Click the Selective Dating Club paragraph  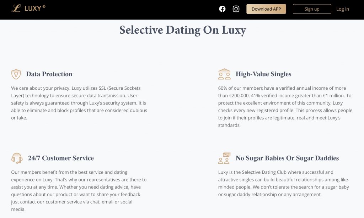pos(284,183)
